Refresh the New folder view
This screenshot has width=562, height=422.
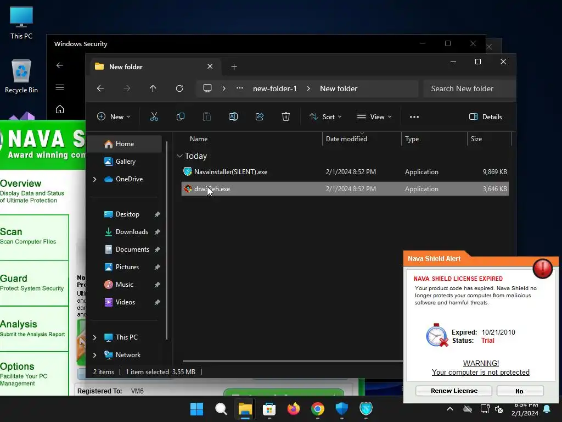pyautogui.click(x=179, y=88)
